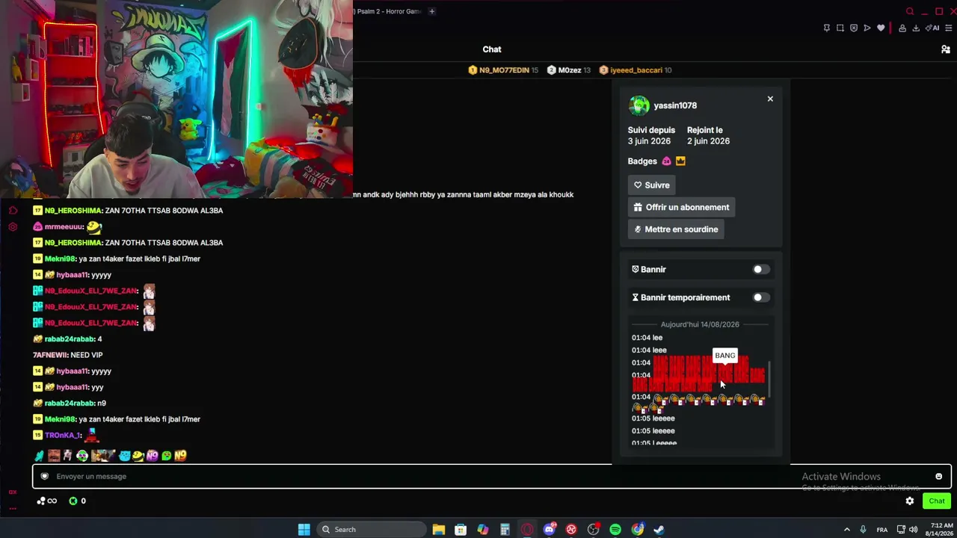The width and height of the screenshot is (957, 538).
Task: Click the pink badge next to Badges
Action: coord(667,161)
